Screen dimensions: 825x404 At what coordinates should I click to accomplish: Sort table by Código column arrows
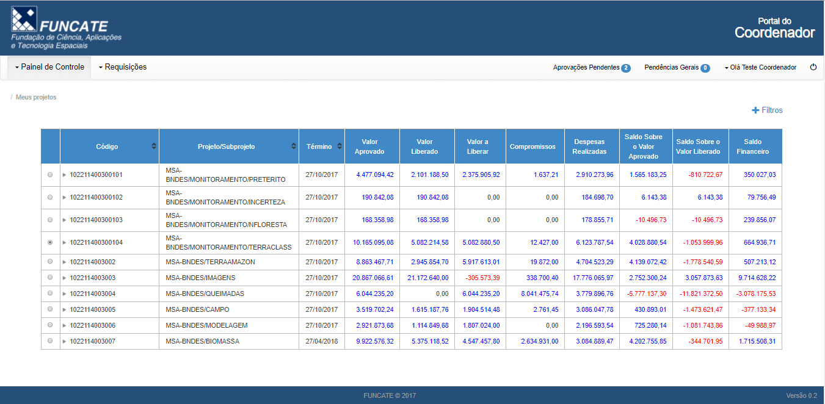(x=154, y=146)
